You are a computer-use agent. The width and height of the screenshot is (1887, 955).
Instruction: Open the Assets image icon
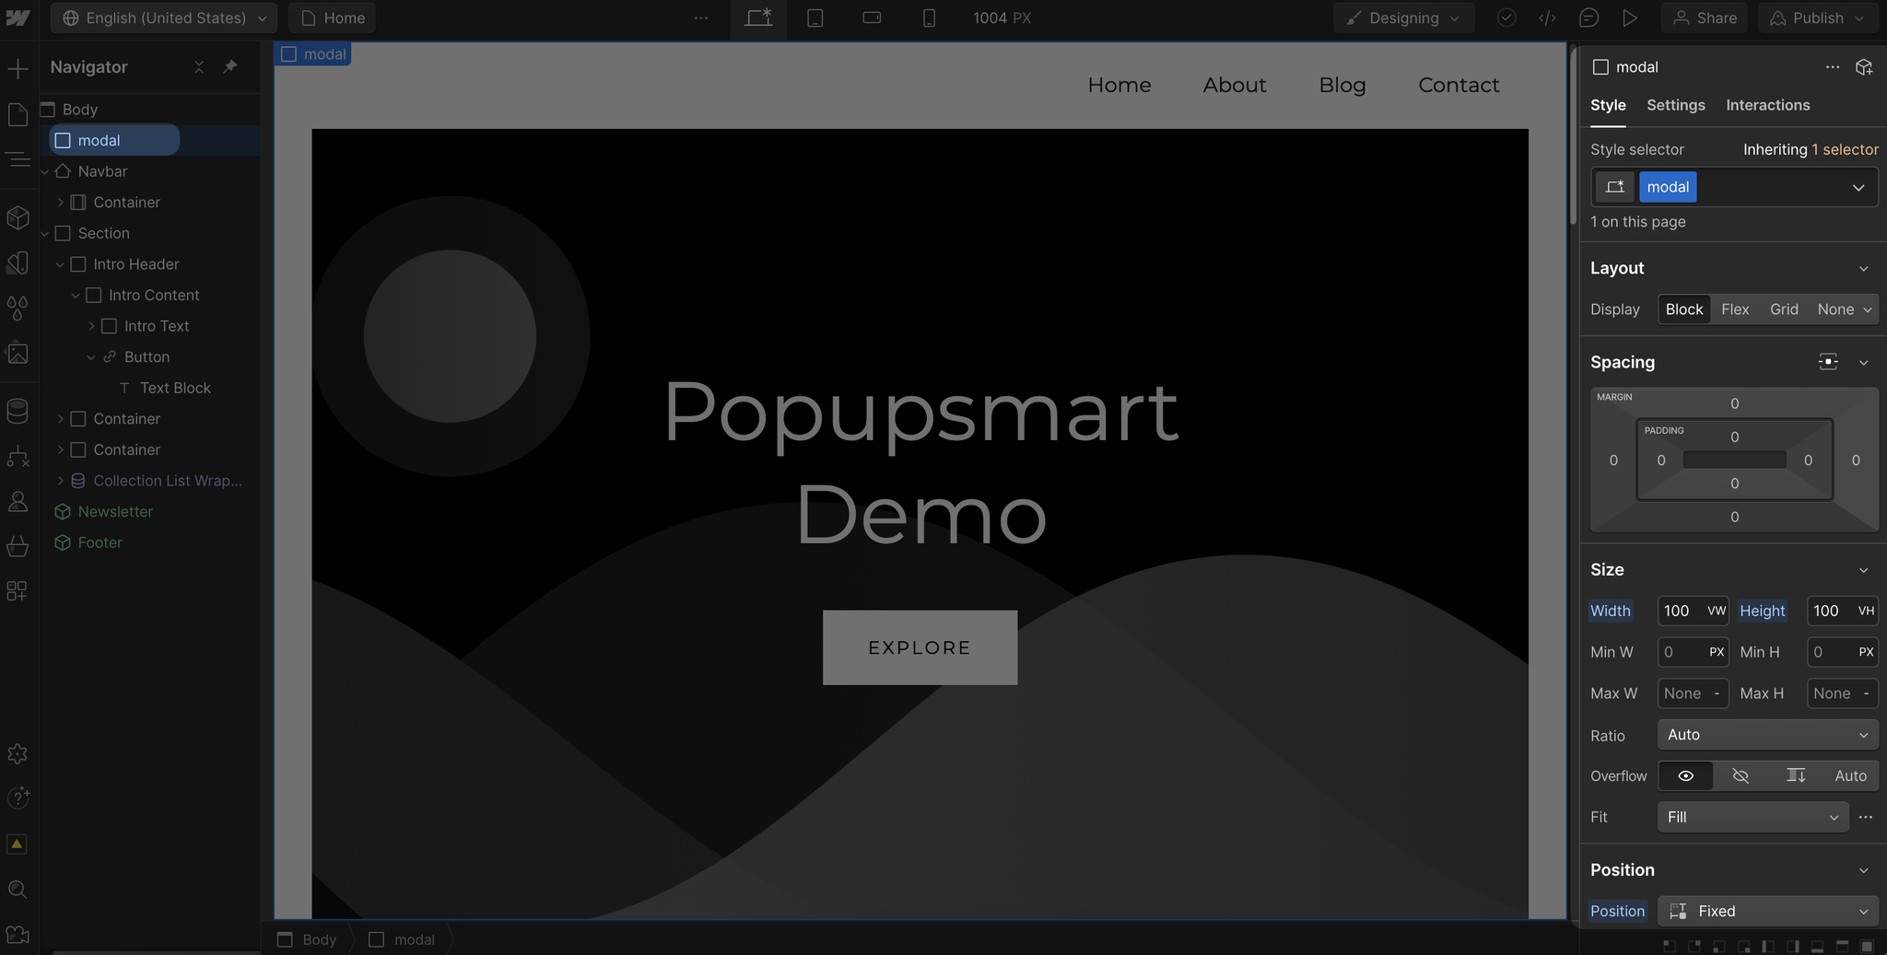pos(18,354)
